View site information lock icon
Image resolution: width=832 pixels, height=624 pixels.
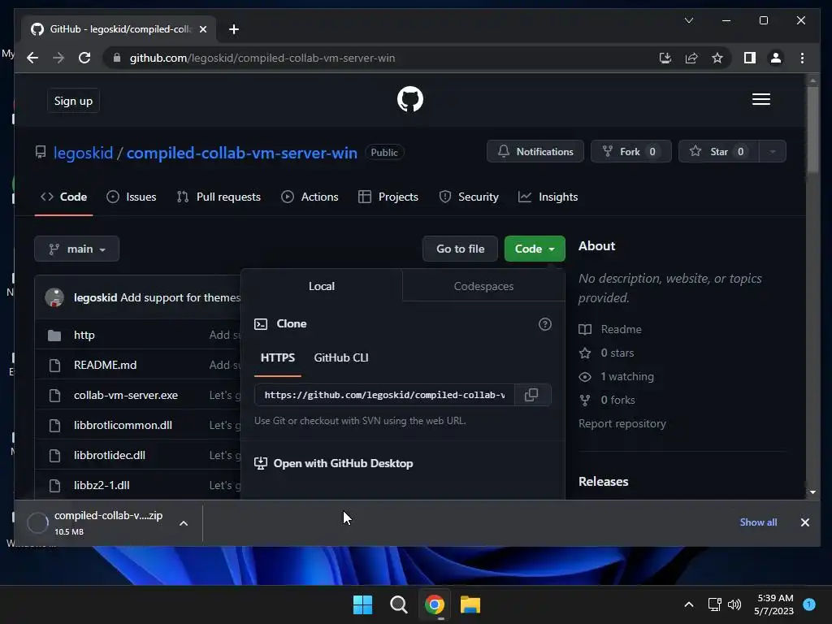(x=117, y=58)
